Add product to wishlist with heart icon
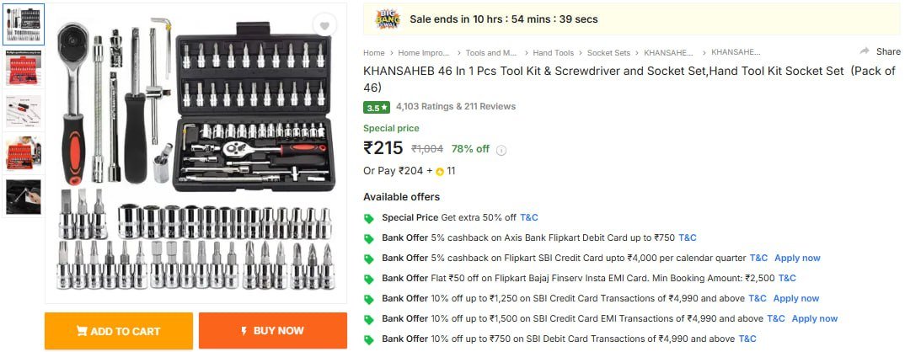 [x=324, y=27]
